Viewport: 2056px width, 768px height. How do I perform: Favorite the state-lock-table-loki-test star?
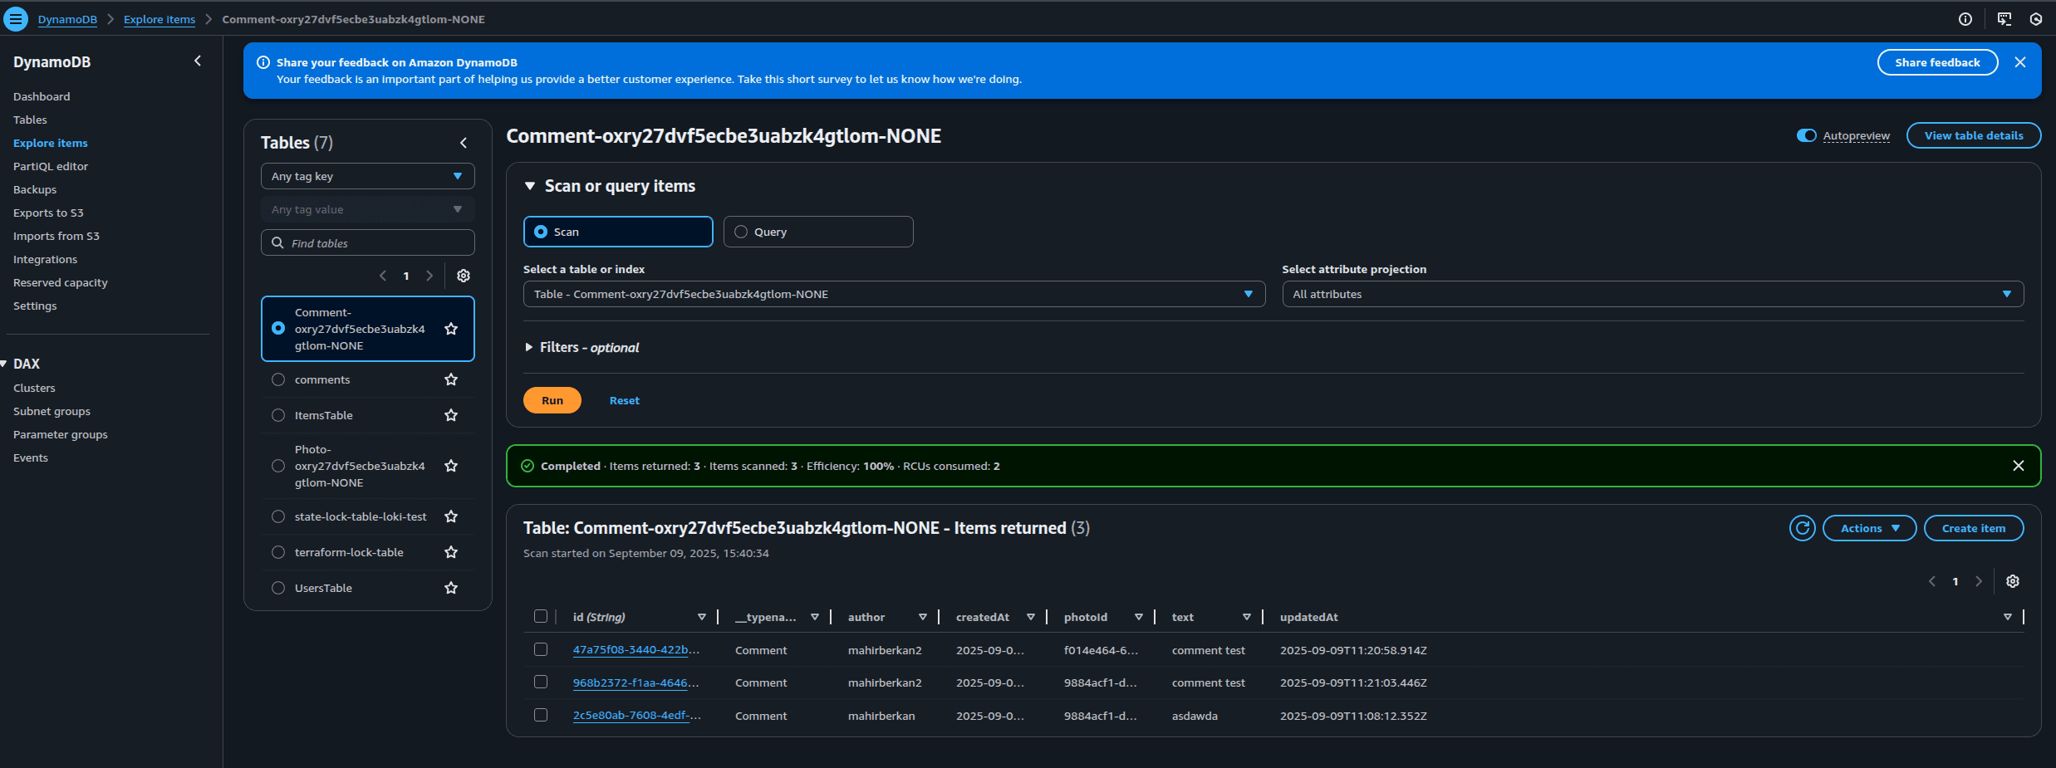(x=451, y=516)
